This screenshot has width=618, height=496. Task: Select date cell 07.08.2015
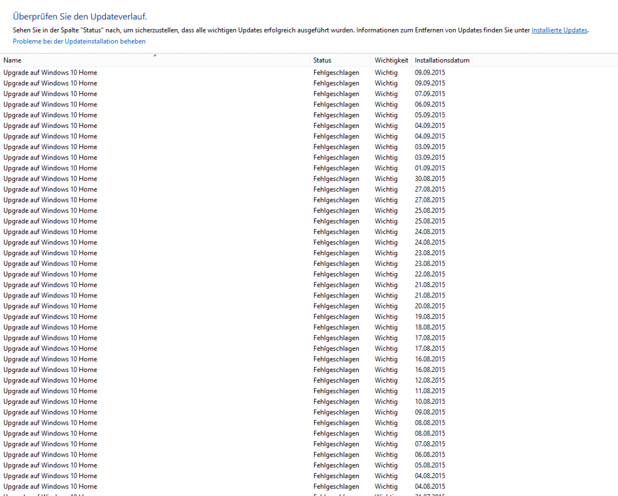tap(430, 444)
